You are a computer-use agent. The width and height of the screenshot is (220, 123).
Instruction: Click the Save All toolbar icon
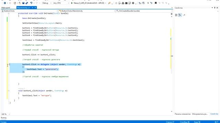27,3
